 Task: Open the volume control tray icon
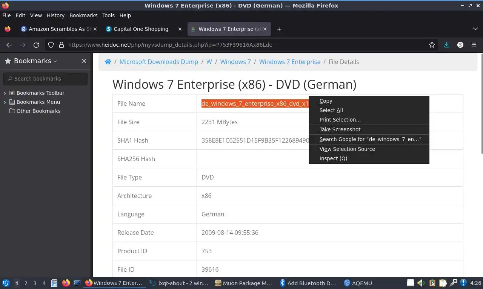[x=421, y=283]
